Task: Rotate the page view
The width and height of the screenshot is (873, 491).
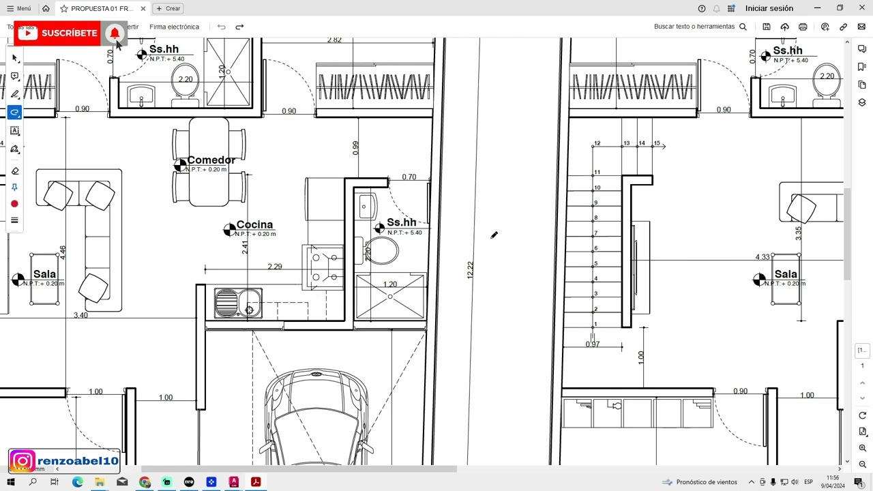Action: click(862, 415)
